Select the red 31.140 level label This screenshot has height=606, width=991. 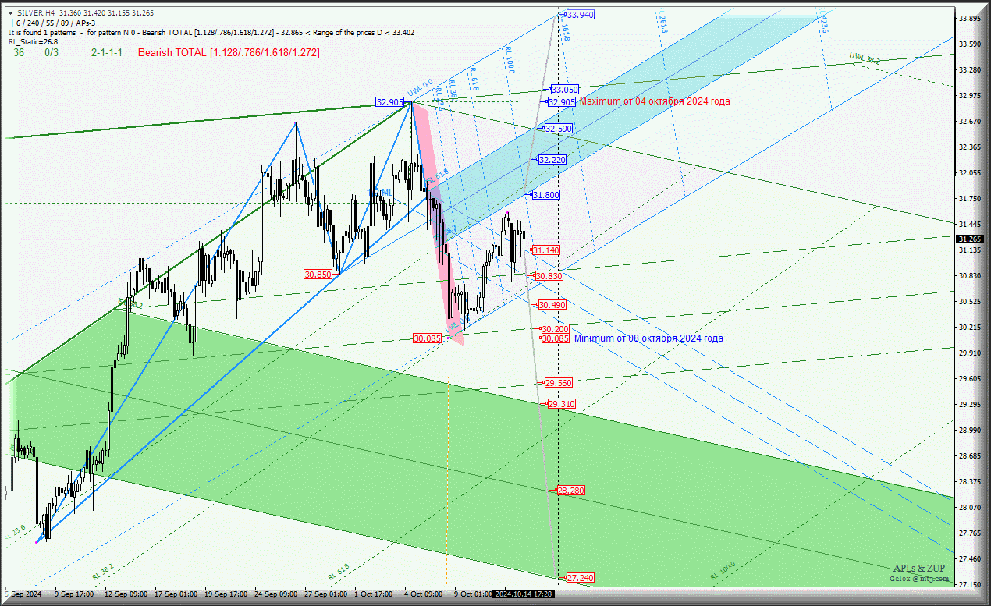coord(545,250)
